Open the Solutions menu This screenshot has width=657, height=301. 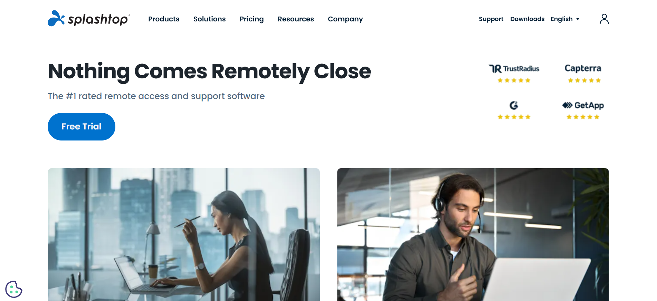click(209, 19)
